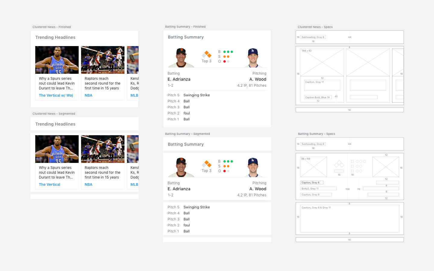This screenshot has width=434, height=271.
Task: Open Raptors game photo in Clustered News Finished
Action: point(103,60)
